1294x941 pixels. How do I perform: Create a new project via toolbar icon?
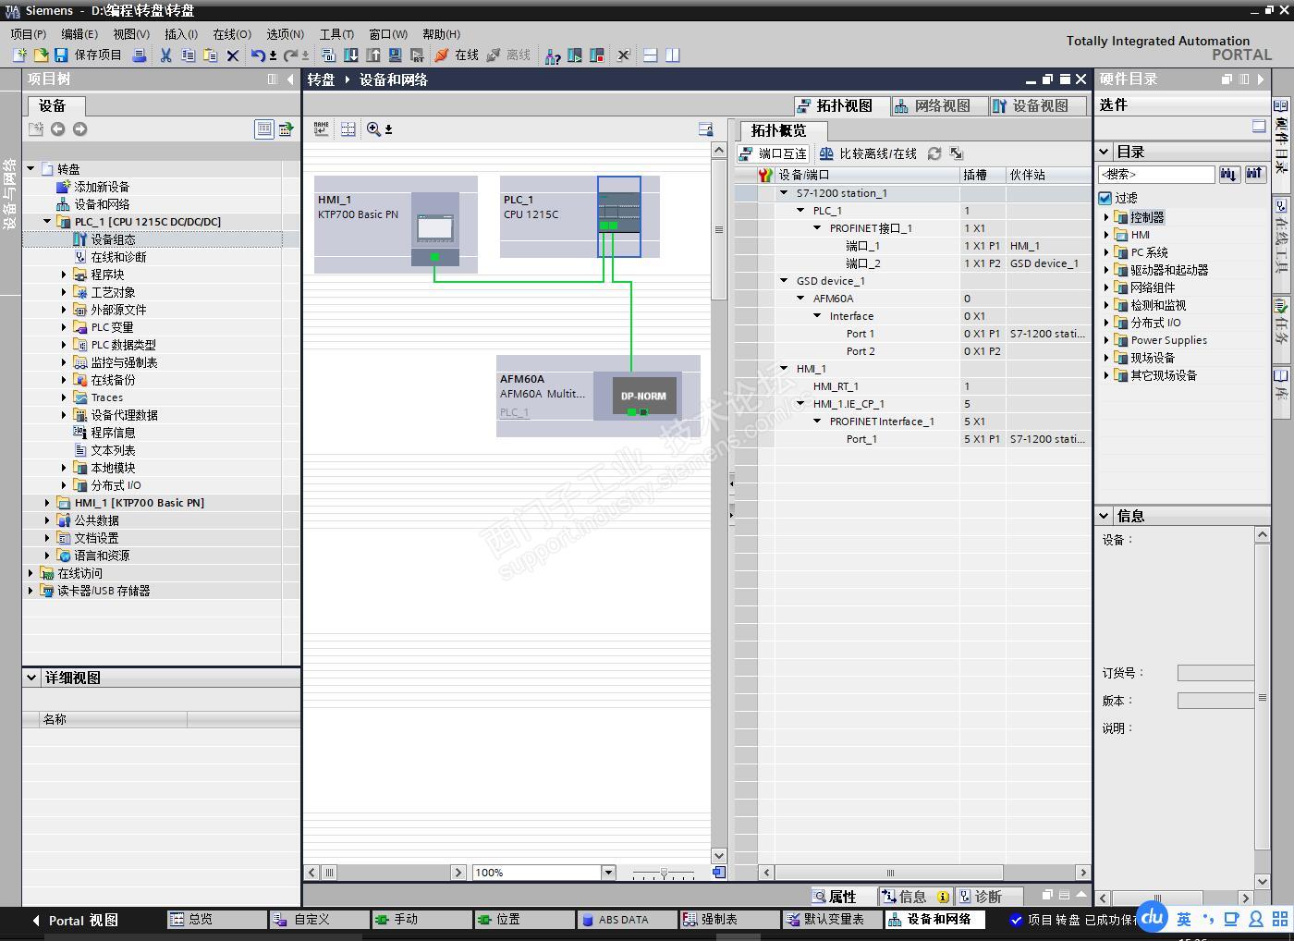(x=19, y=55)
